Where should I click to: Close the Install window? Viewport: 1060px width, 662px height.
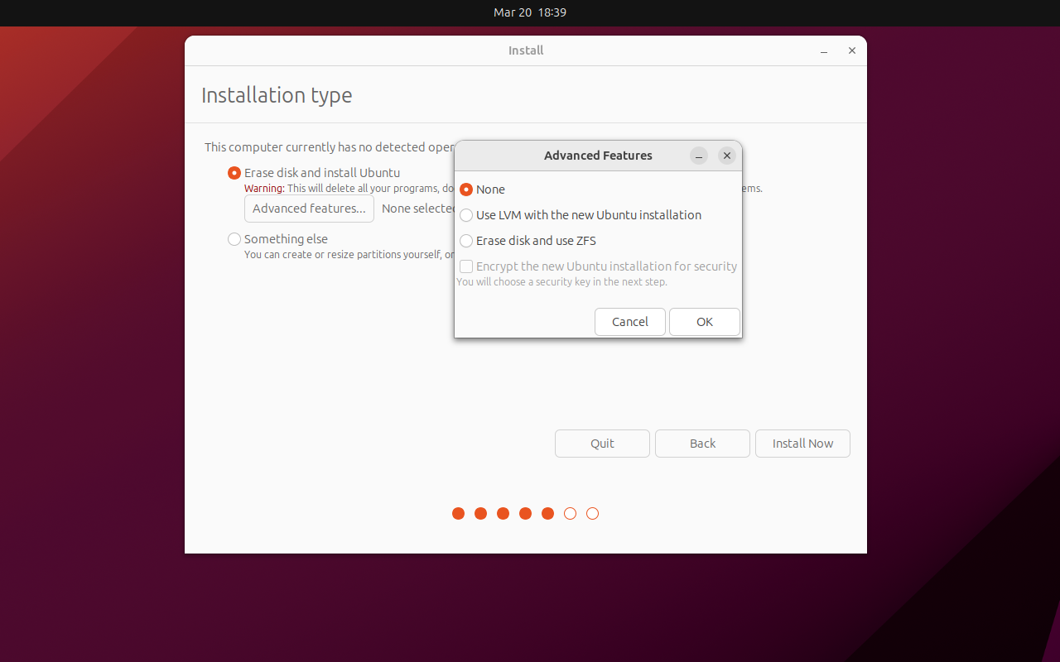[852, 51]
